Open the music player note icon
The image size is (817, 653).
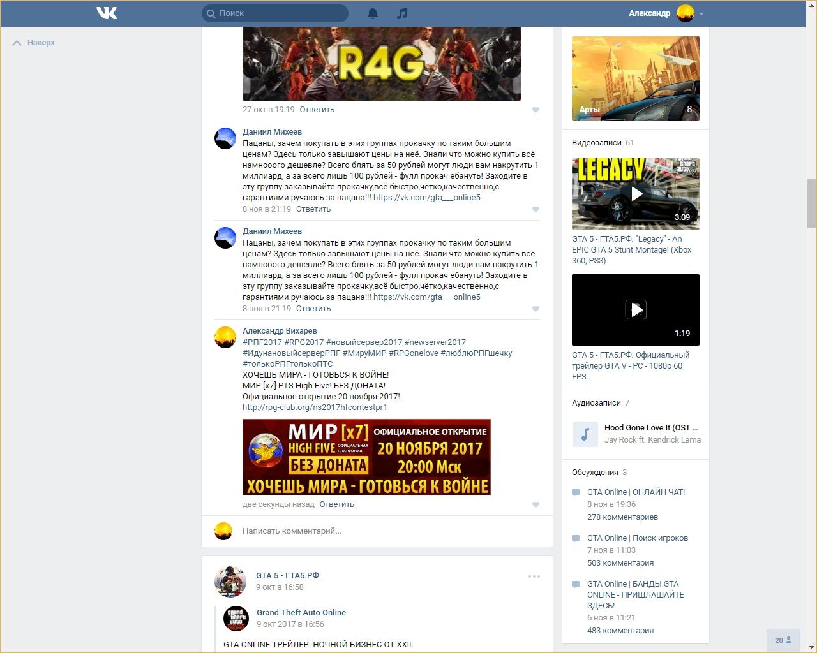(401, 13)
